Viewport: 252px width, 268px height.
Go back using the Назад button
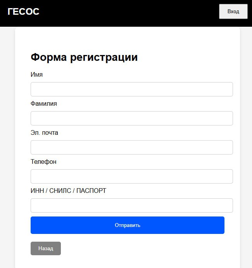click(45, 248)
